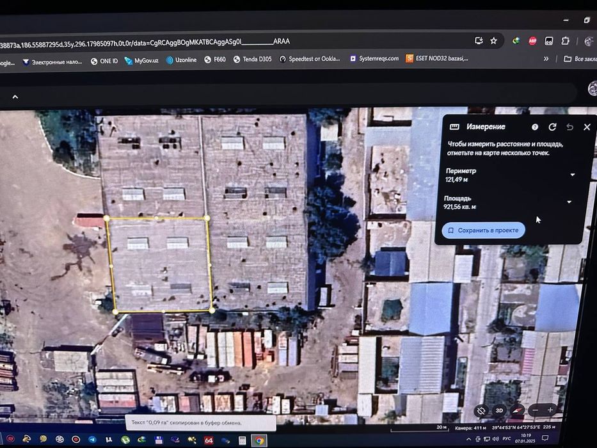597x448 pixels.
Task: Open the Windows notification center
Action: [545, 438]
